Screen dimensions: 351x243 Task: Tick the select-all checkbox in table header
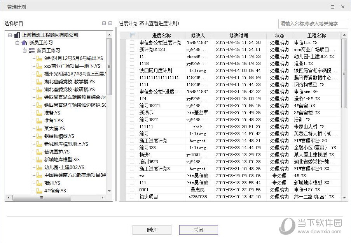point(132,35)
